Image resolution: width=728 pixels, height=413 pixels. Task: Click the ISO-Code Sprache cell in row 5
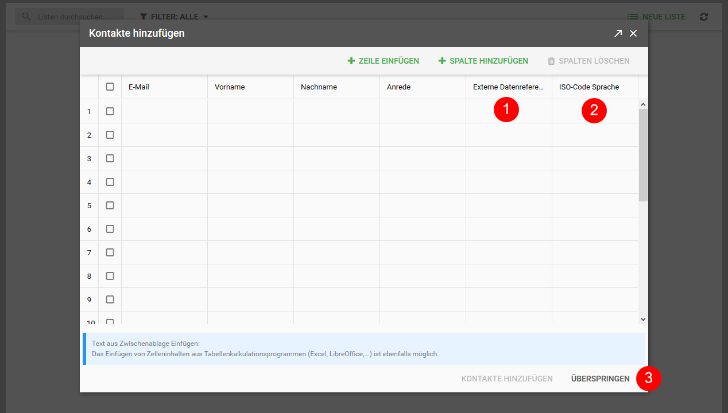[x=595, y=205]
